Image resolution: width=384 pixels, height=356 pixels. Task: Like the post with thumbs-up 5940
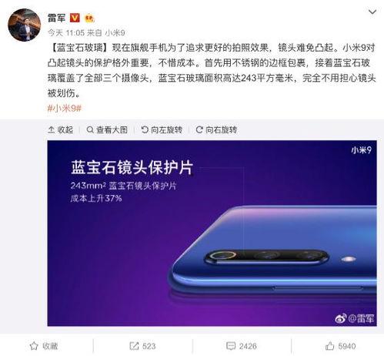(340, 346)
